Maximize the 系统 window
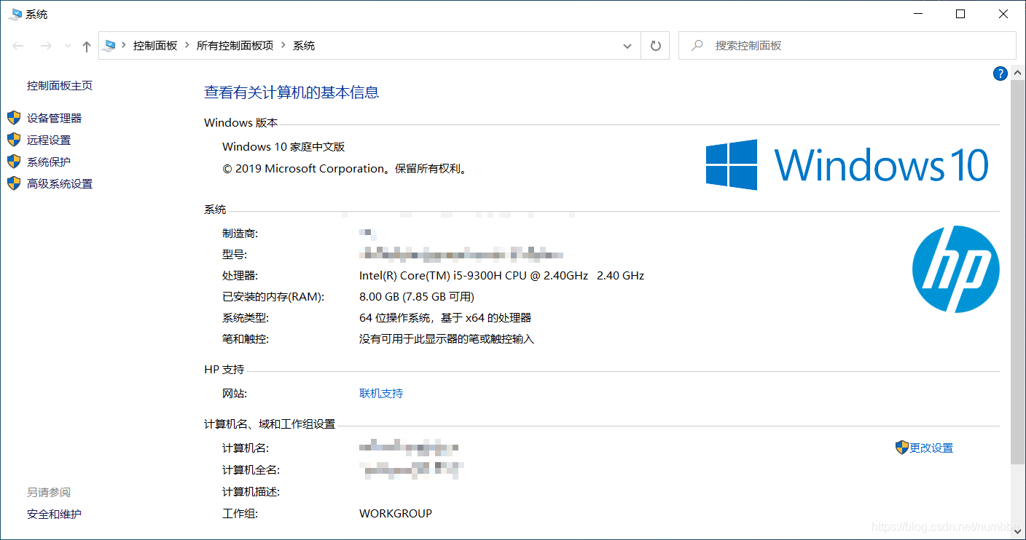The width and height of the screenshot is (1026, 540). (x=960, y=14)
